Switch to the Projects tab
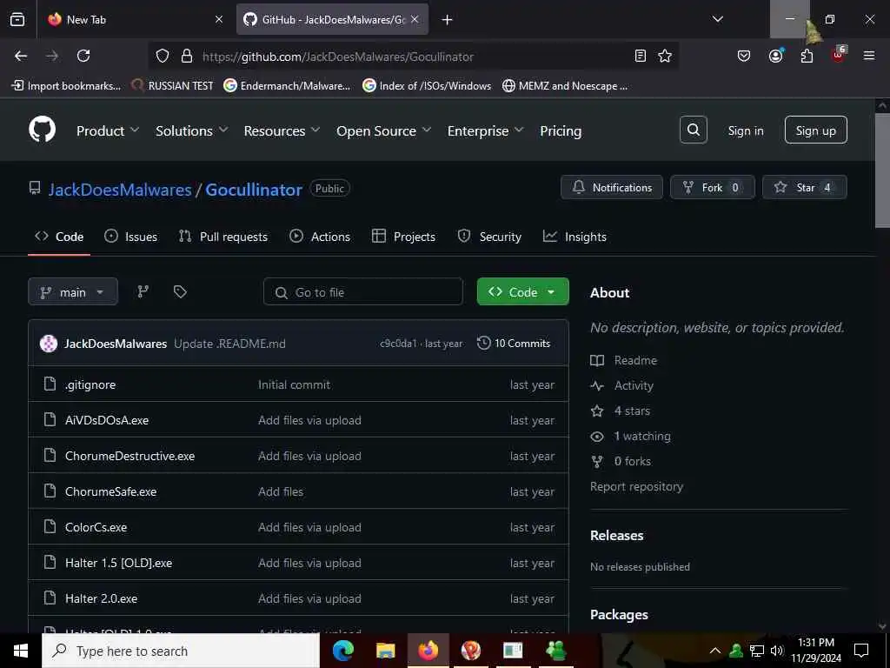 (403, 237)
